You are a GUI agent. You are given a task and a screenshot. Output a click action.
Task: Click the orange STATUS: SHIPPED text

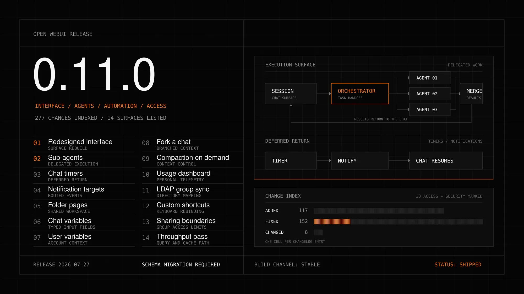coord(458,265)
